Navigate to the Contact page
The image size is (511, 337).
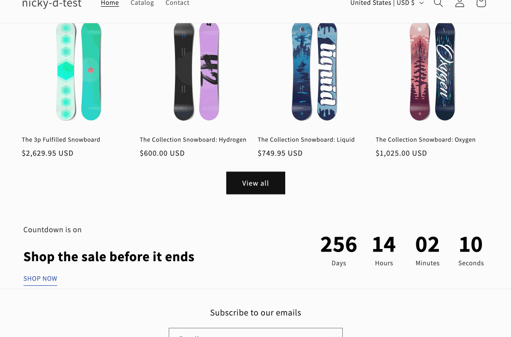click(x=177, y=3)
